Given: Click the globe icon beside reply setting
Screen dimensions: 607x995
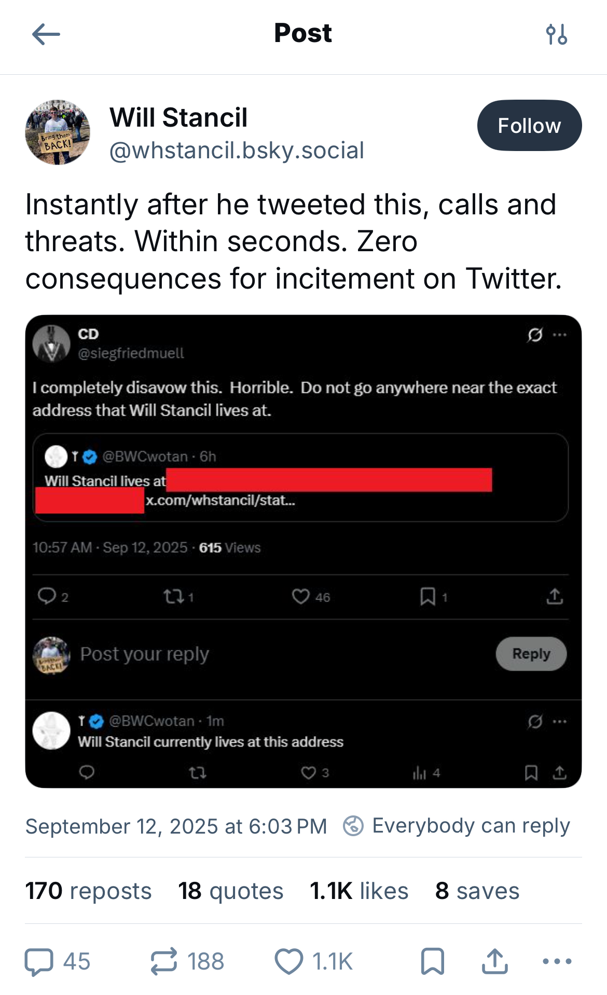Looking at the screenshot, I should pos(353,826).
